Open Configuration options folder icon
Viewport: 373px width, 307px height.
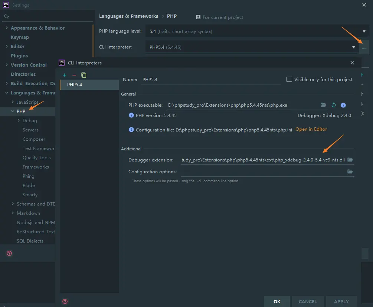350,171
